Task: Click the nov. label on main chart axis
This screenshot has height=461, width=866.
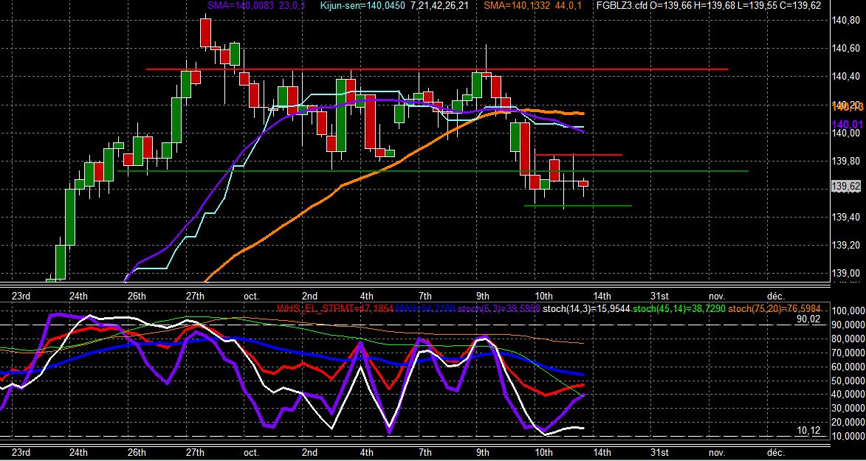Action: [717, 296]
